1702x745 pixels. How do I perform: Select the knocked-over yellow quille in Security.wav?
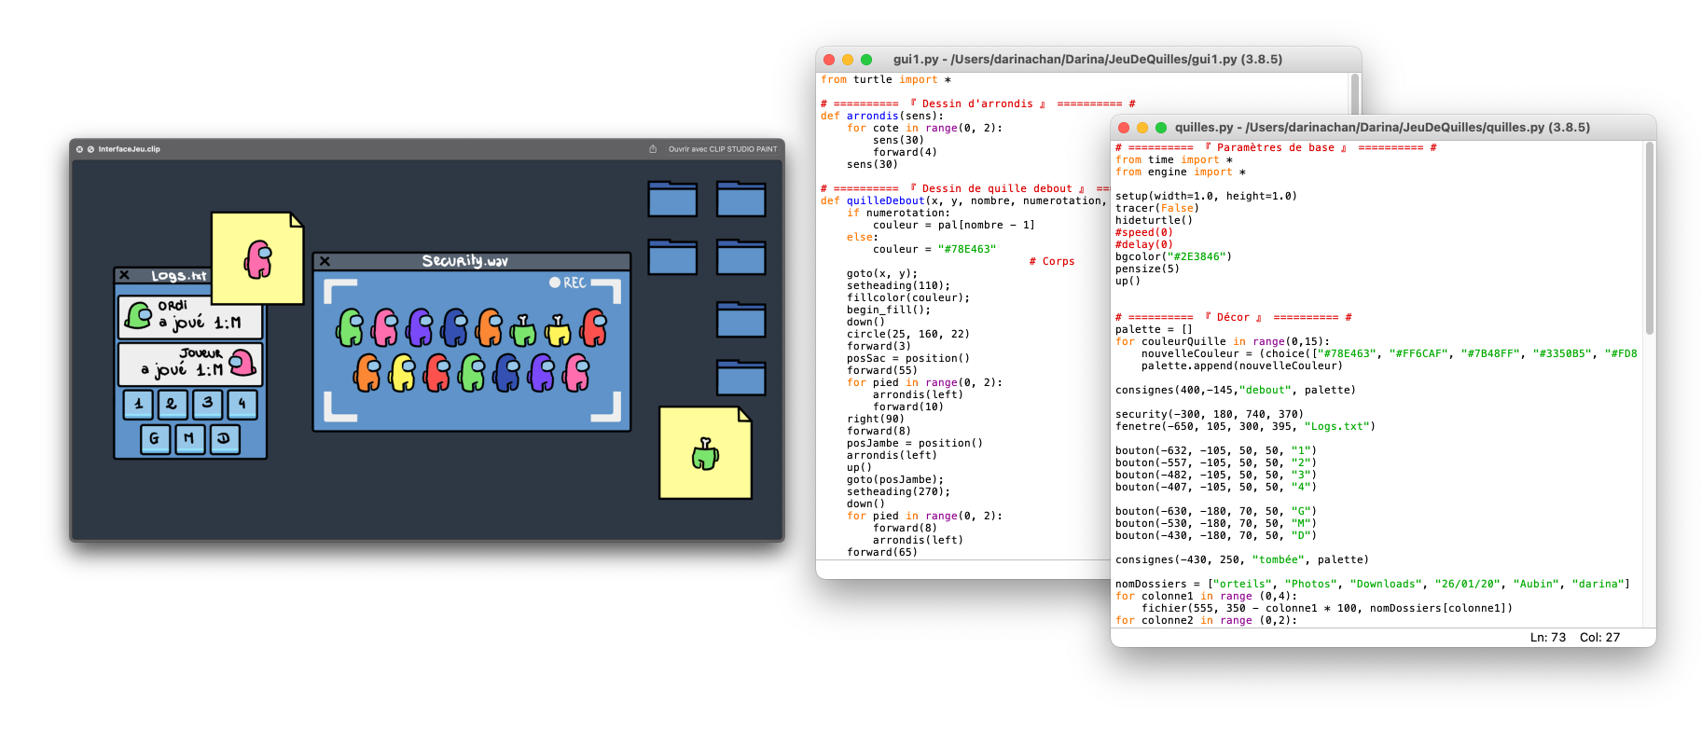coord(558,330)
